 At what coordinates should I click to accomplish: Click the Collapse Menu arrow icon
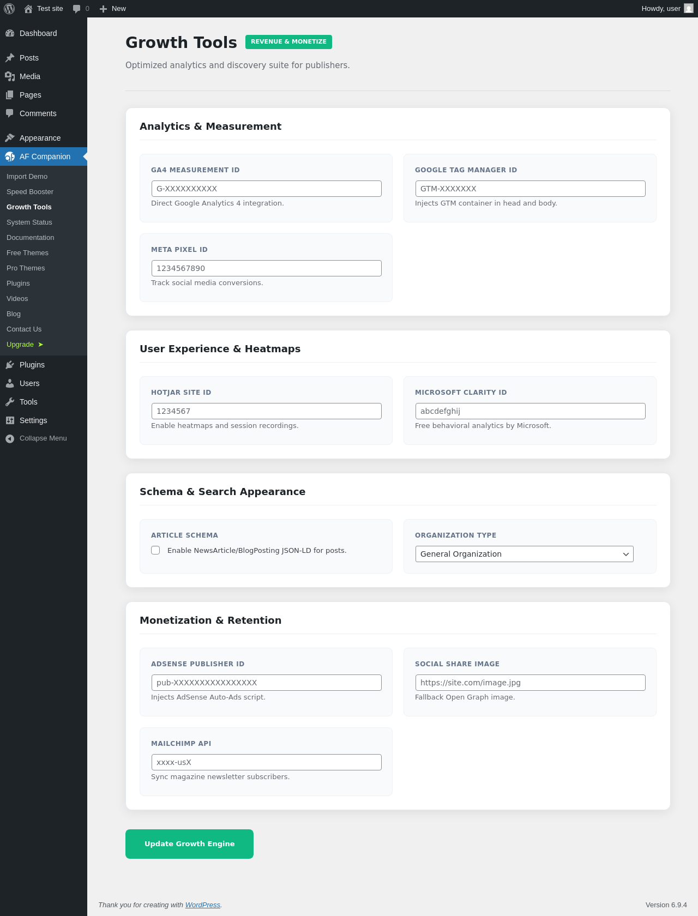(x=10, y=438)
